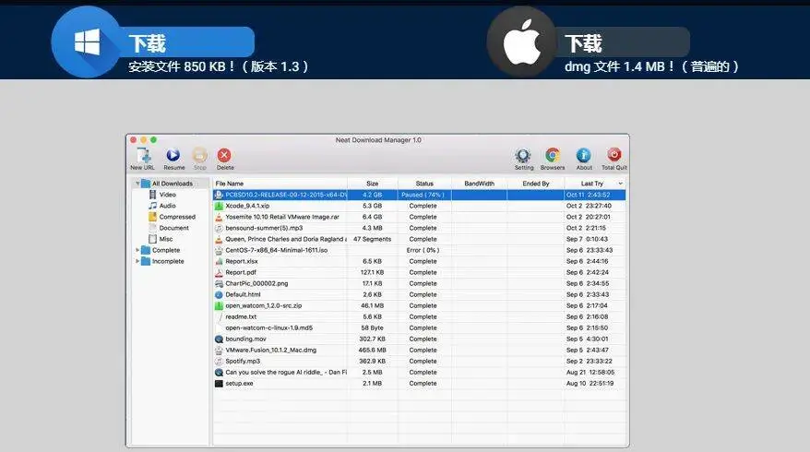Select the VMware.Fusion_10.1.2_Mac.dmg row

pyautogui.click(x=419, y=351)
